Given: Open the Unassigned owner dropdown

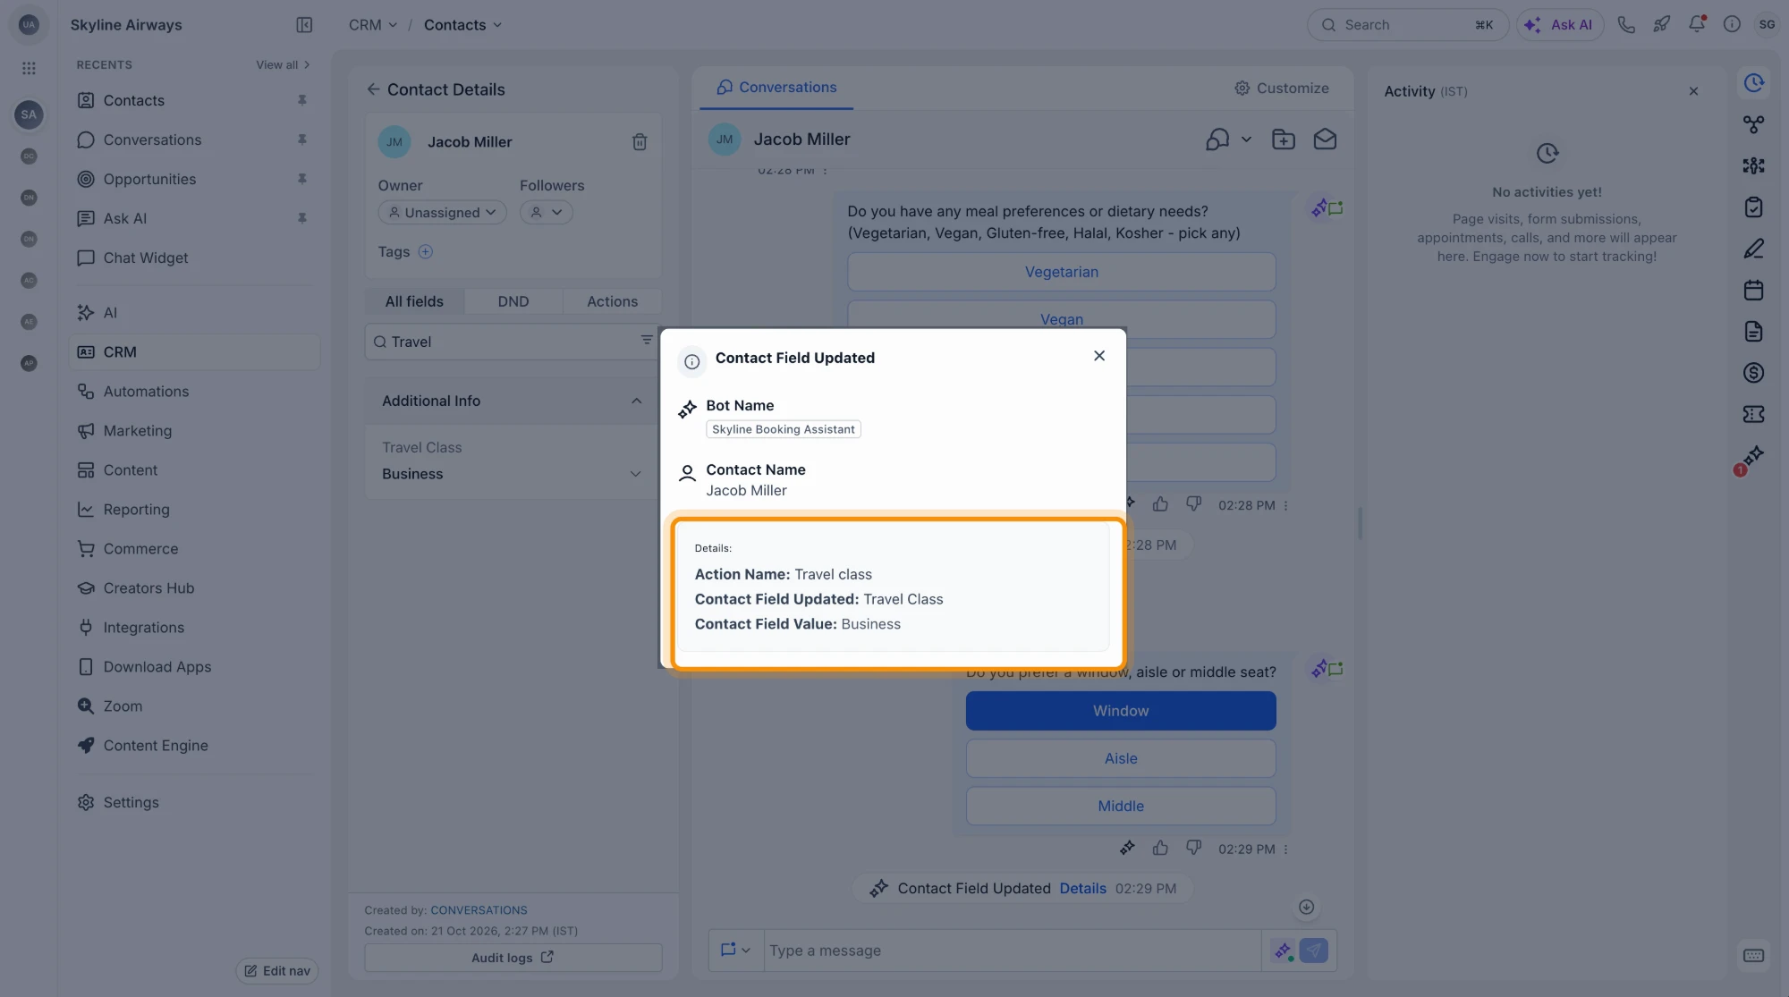Looking at the screenshot, I should [x=442, y=213].
